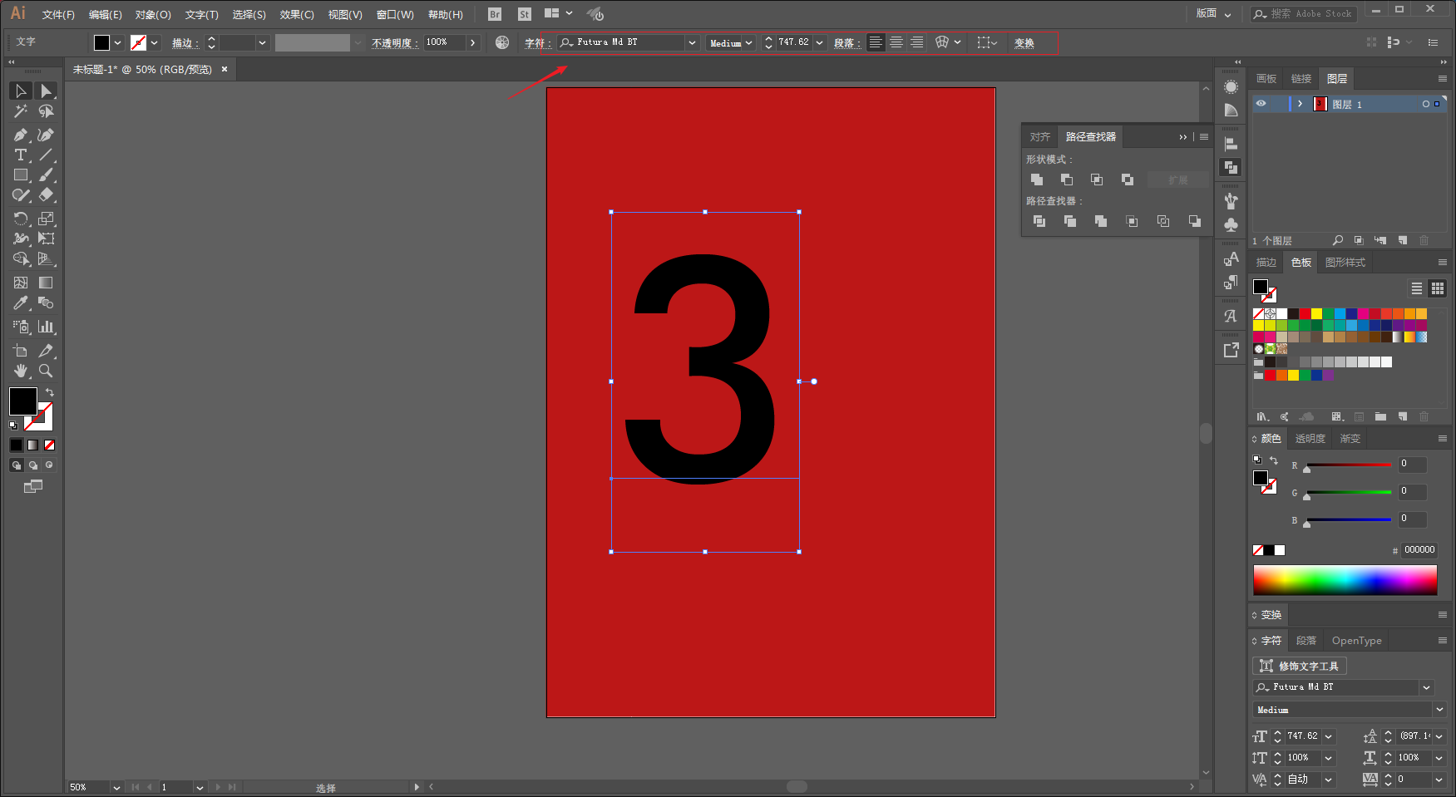Hide 图层 1 visibility eye
Screen dimensions: 1456x797
coord(1261,104)
